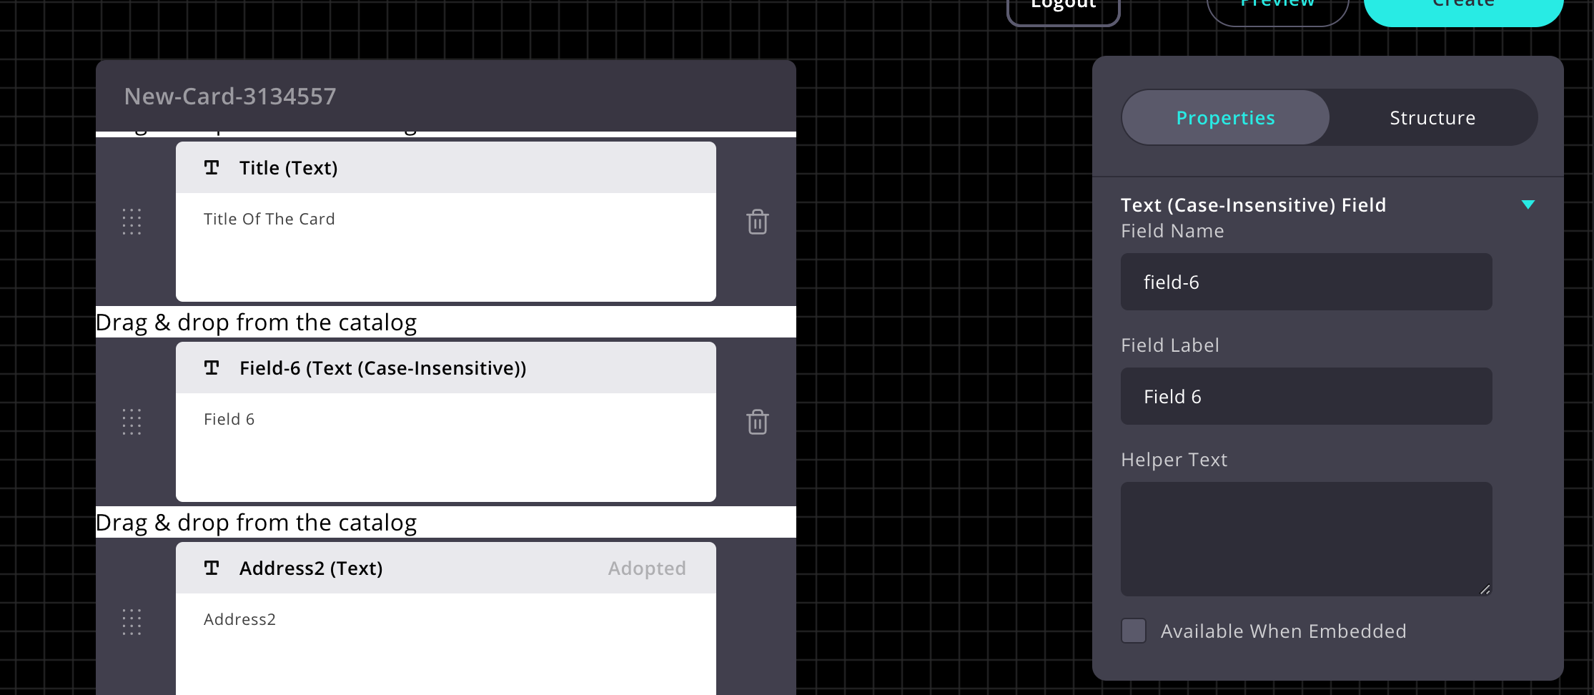Viewport: 1594px width, 695px height.
Task: Switch to the Structure tab
Action: point(1432,117)
